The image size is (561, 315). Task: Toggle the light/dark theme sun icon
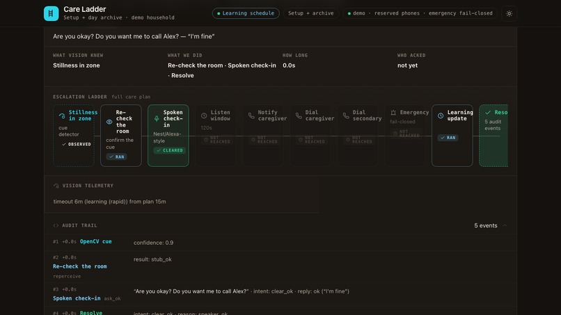[x=509, y=14]
